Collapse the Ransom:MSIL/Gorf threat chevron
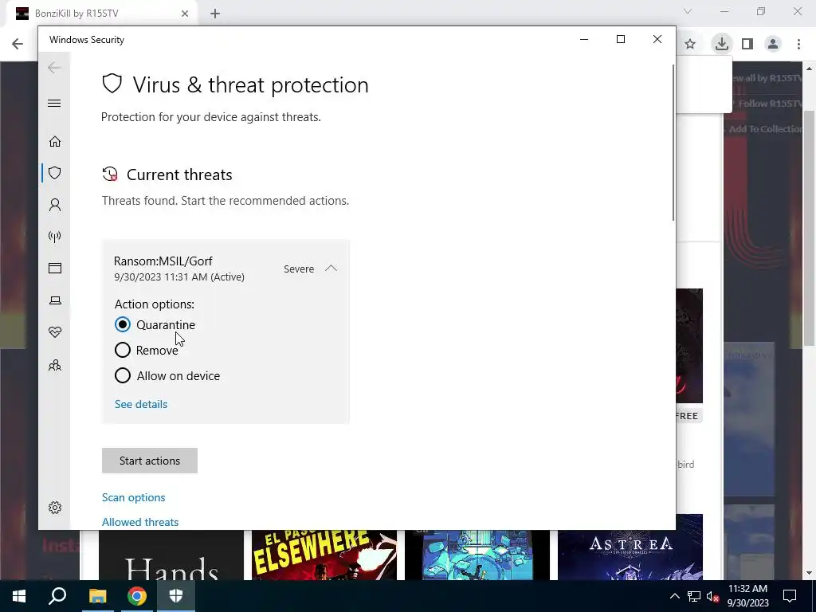The height and width of the screenshot is (612, 816). 331,269
